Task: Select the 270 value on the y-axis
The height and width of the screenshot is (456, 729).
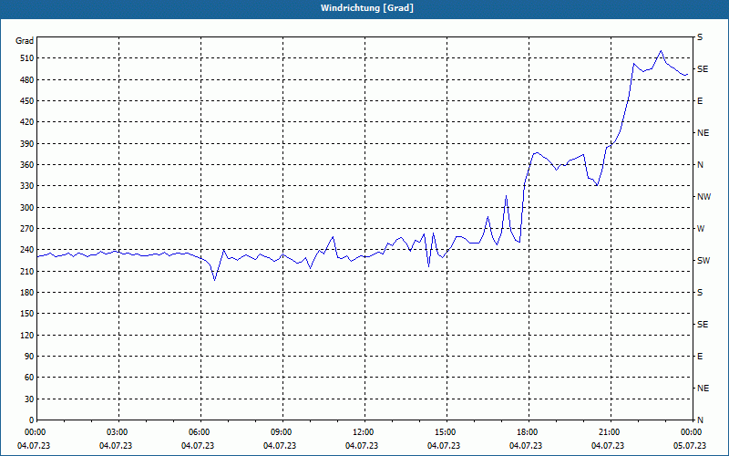Action: [26, 229]
